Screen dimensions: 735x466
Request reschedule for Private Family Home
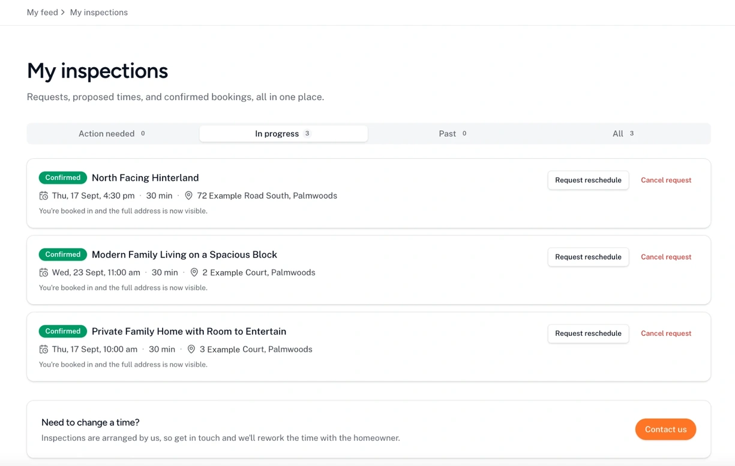[x=588, y=333]
